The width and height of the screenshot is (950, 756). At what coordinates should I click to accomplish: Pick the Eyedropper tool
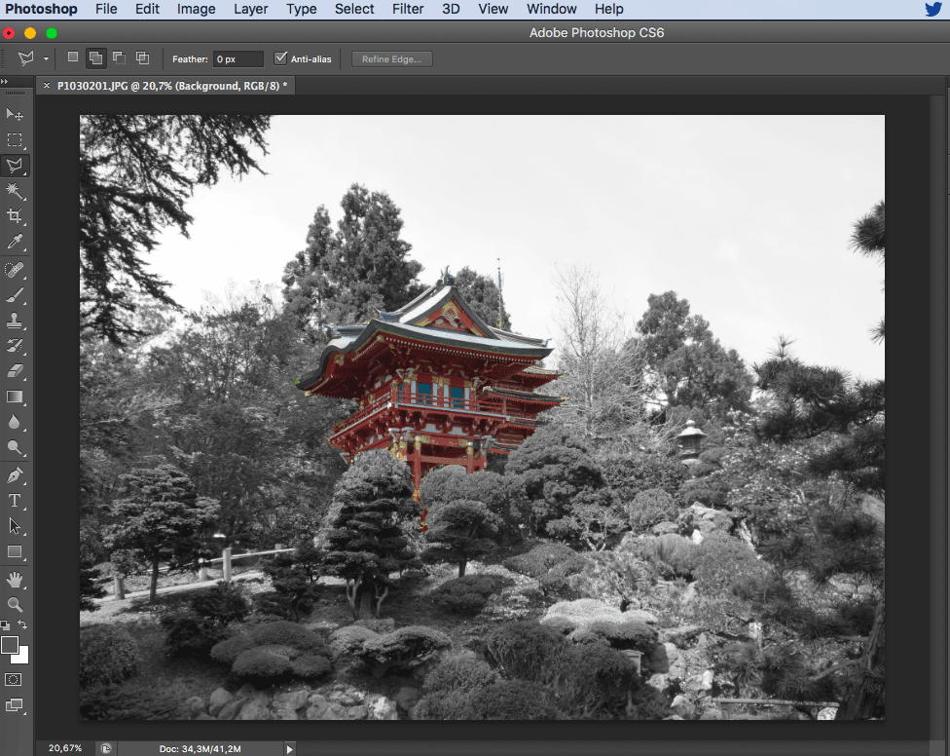15,242
